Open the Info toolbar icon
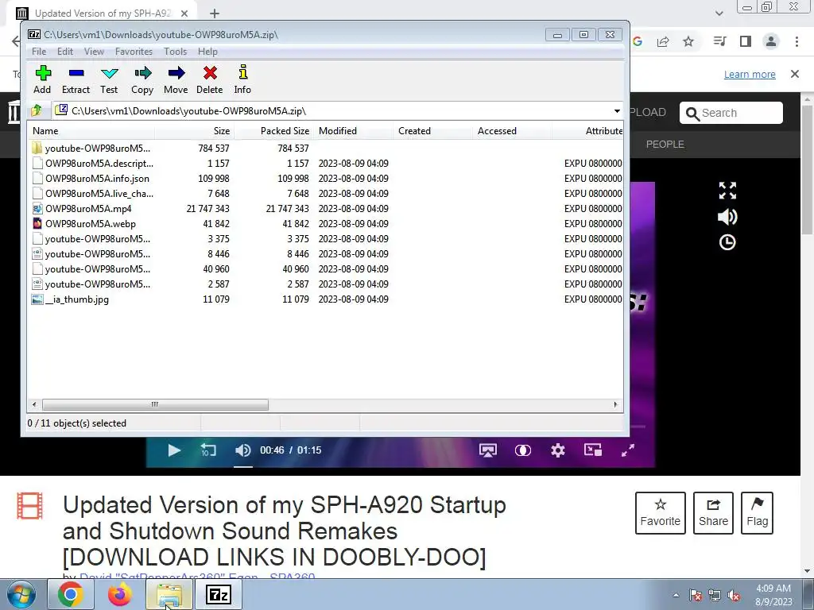 pyautogui.click(x=242, y=79)
